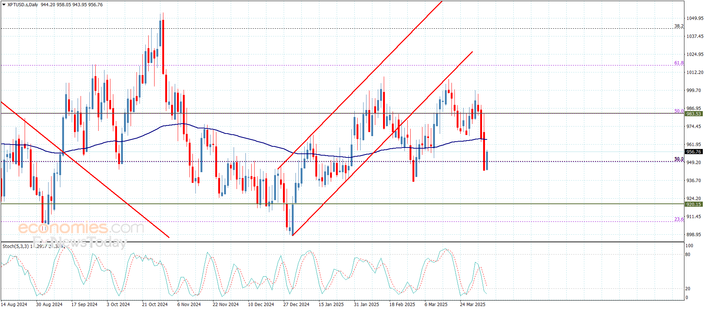The image size is (705, 309).
Task: Click the 1012.20 value on price axis
Action: pyautogui.click(x=695, y=72)
